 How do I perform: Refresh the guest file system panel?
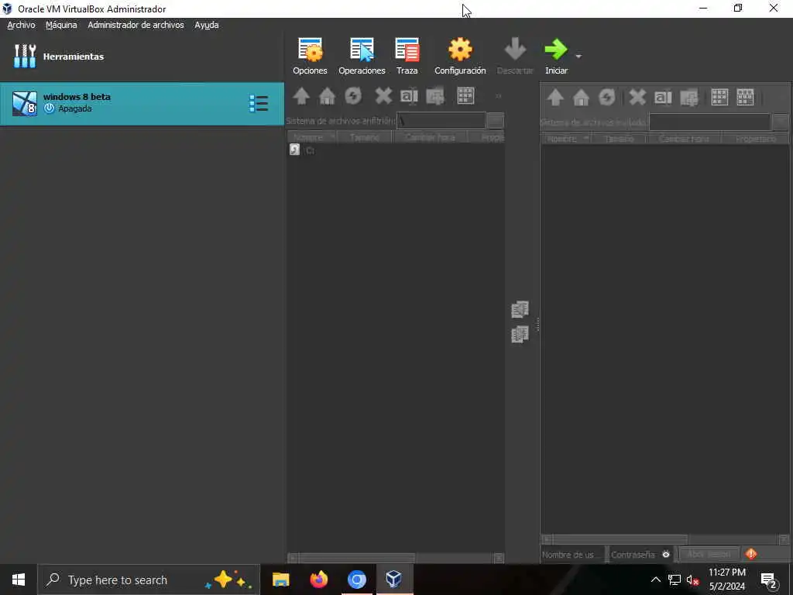click(x=607, y=97)
